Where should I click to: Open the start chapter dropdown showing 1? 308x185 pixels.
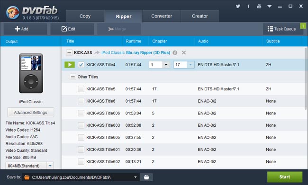[x=166, y=65]
